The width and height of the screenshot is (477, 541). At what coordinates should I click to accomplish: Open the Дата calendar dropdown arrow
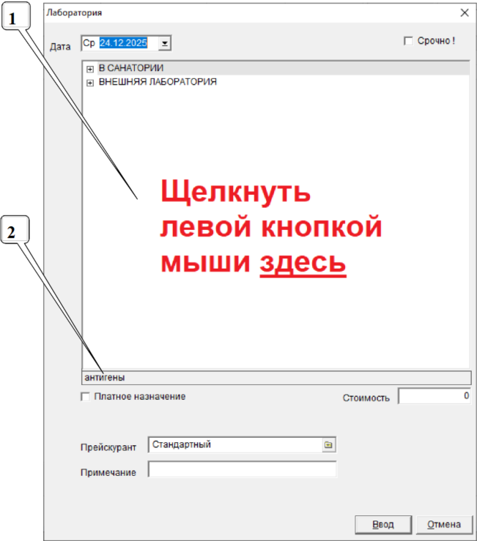click(165, 44)
